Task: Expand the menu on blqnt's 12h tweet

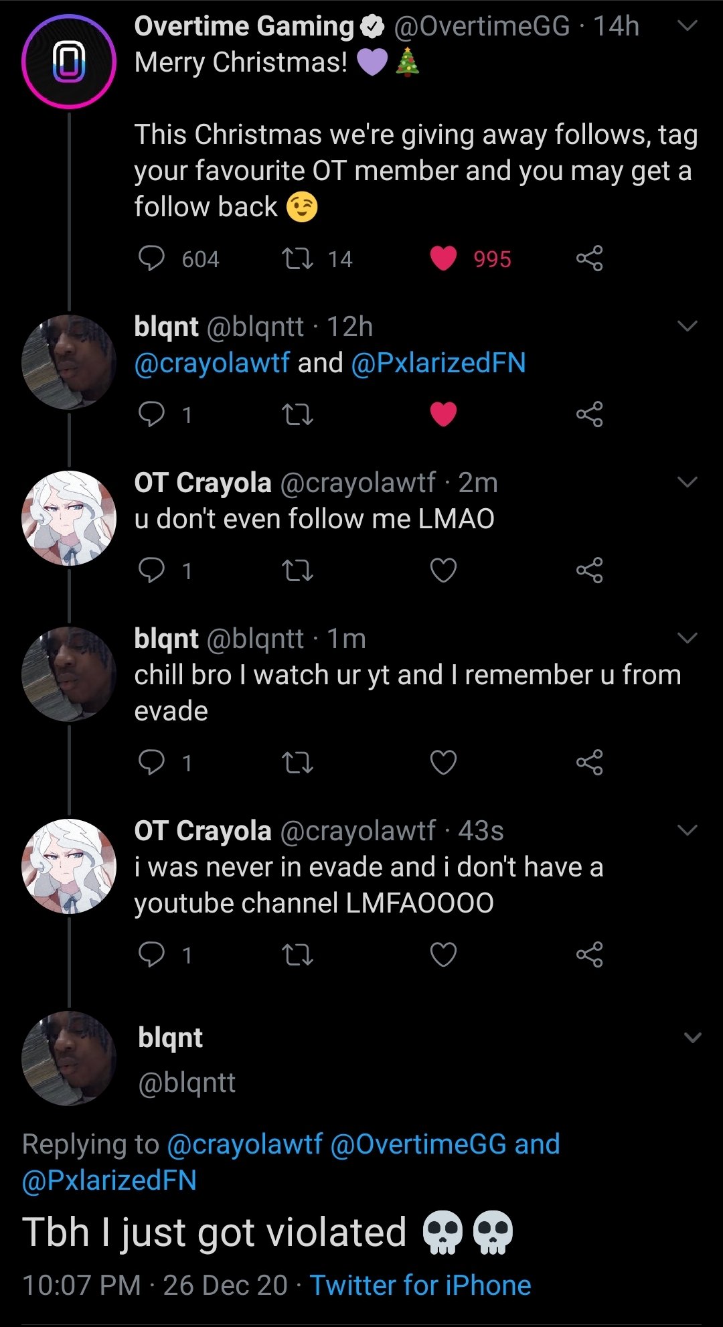Action: [x=688, y=327]
